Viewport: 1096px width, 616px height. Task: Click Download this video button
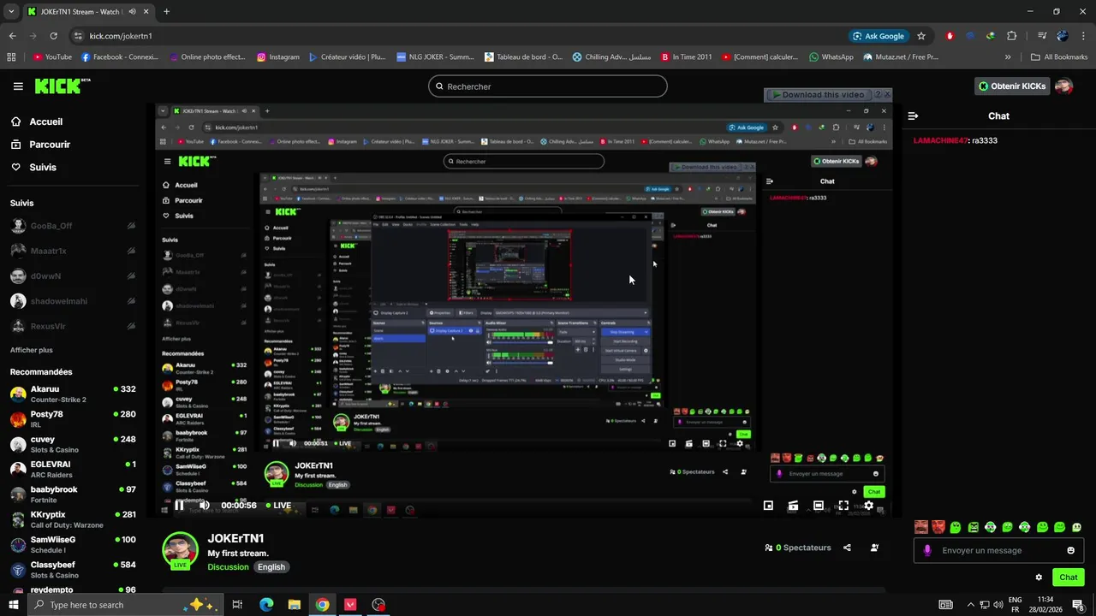(x=818, y=95)
